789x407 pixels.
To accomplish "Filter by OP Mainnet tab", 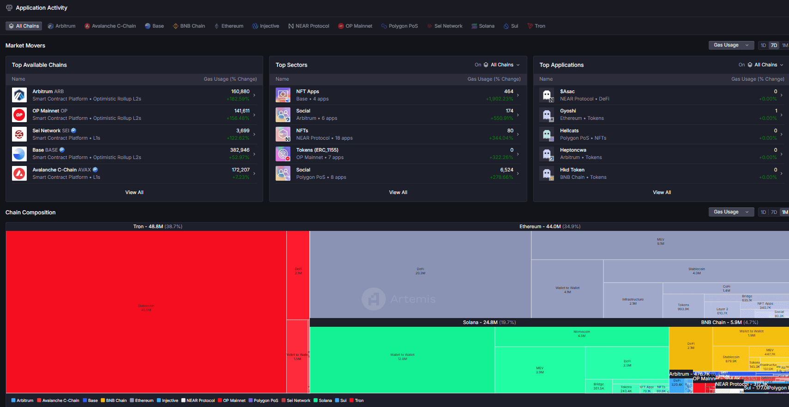I will click(355, 26).
